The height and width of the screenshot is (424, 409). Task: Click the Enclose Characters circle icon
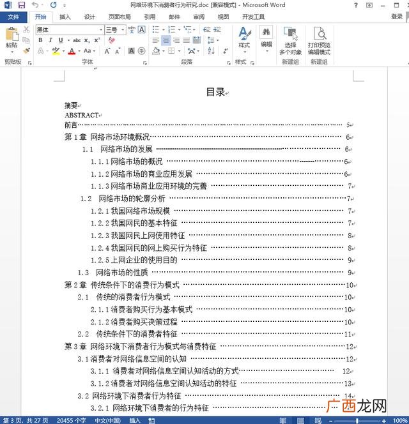(142, 51)
